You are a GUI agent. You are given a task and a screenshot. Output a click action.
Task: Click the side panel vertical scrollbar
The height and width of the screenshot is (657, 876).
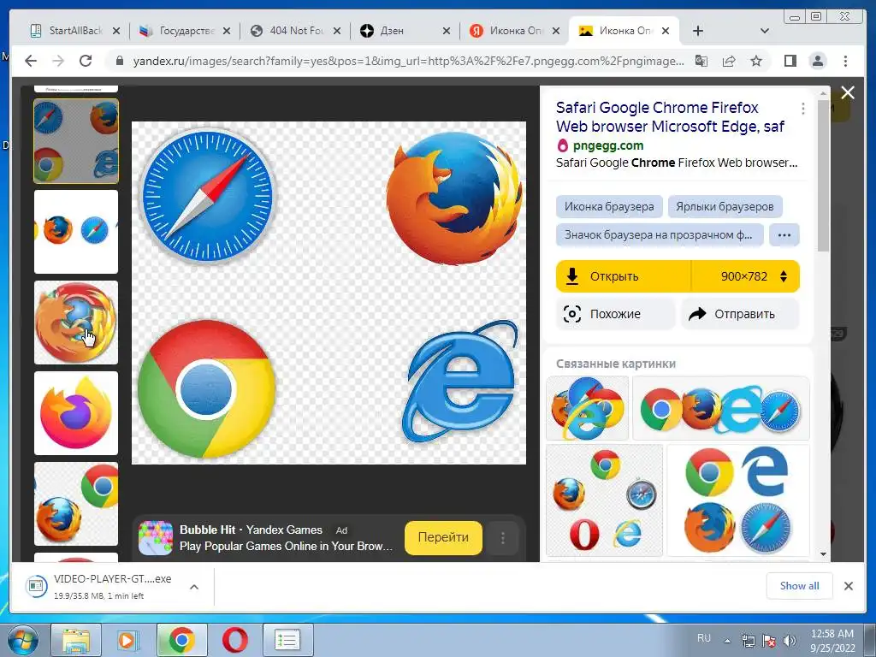(x=823, y=176)
